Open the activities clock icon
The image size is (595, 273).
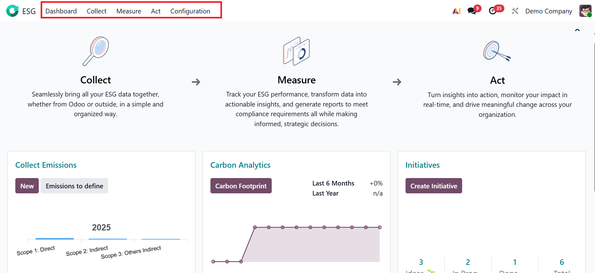(x=492, y=11)
